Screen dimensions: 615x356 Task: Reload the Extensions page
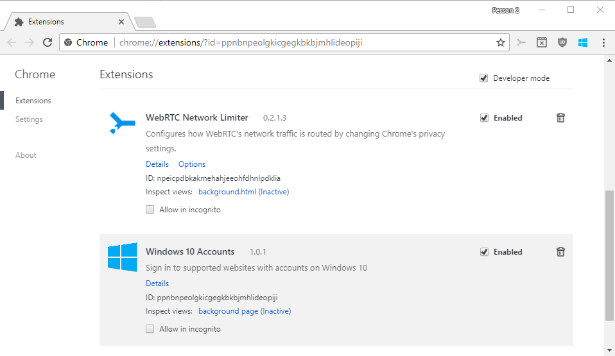(x=48, y=42)
